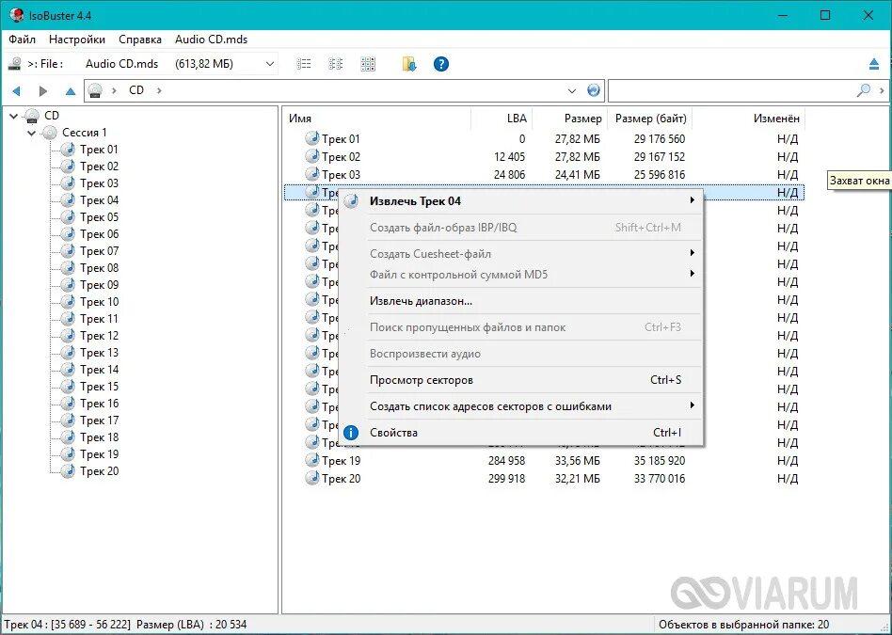Switch to large icons grid view

(x=368, y=64)
